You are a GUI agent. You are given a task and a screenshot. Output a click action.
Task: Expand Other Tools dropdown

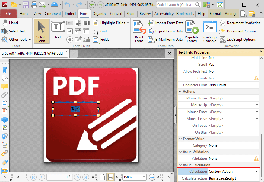point(30,39)
